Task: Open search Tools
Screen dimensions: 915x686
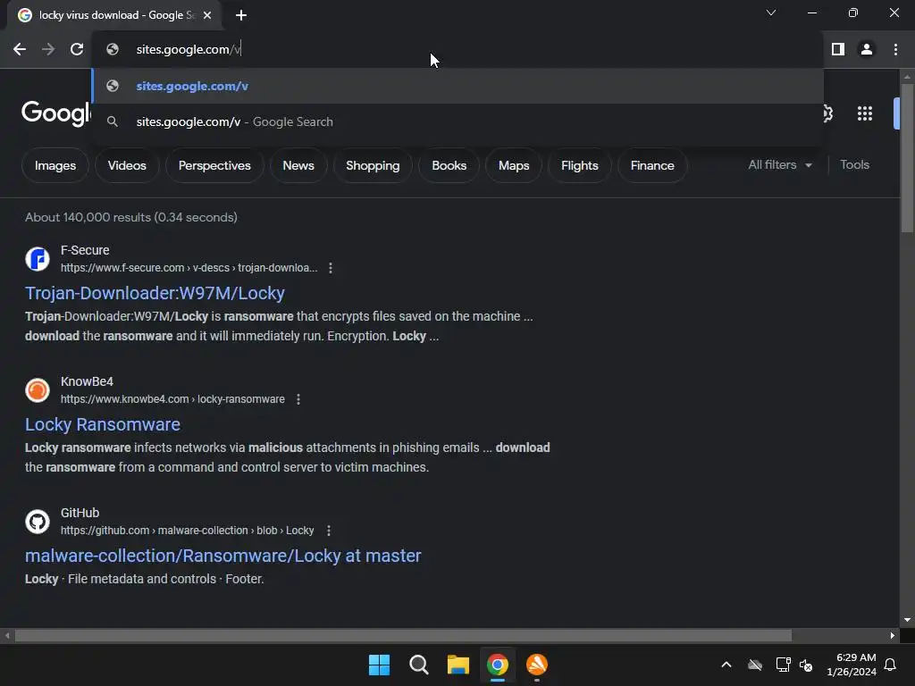Action: point(854,165)
